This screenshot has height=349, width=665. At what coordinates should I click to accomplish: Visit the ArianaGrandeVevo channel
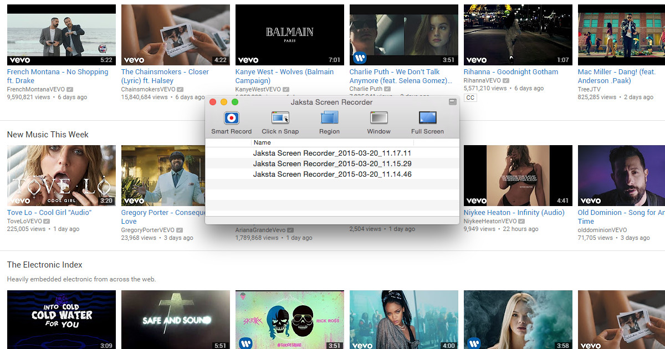point(260,230)
